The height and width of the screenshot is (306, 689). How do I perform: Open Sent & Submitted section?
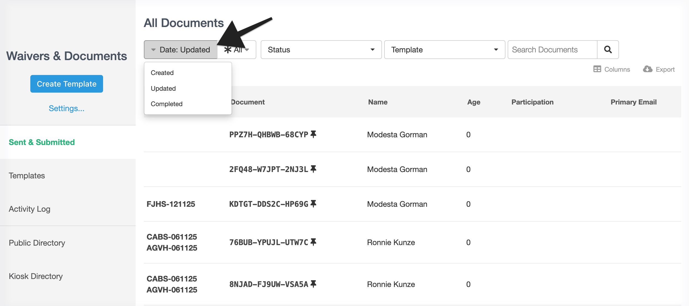click(68, 142)
